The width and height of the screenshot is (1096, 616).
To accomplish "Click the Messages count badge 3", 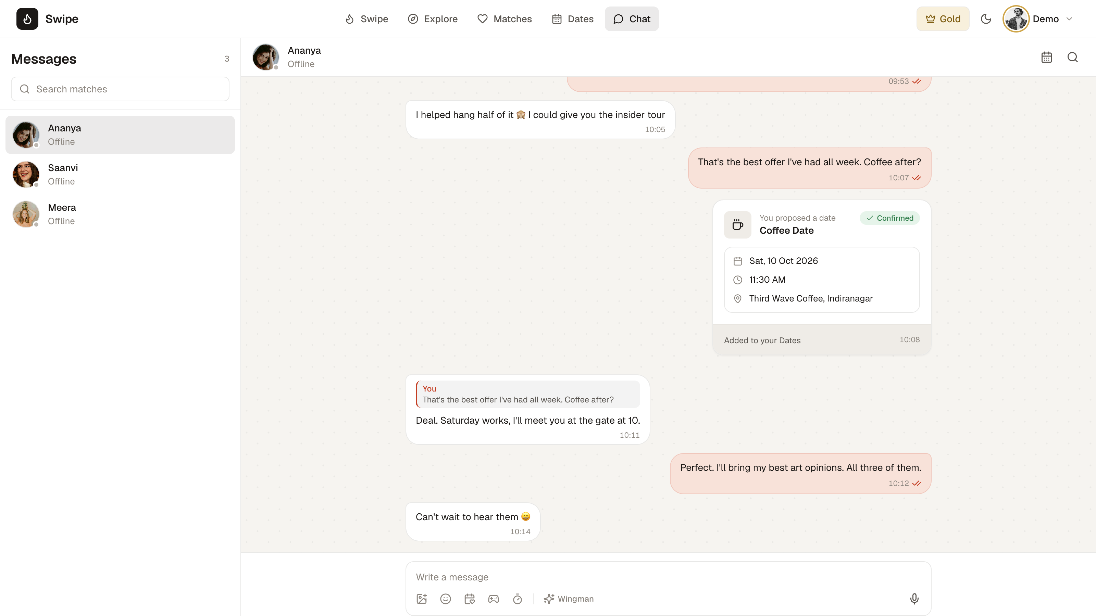I will [x=227, y=59].
